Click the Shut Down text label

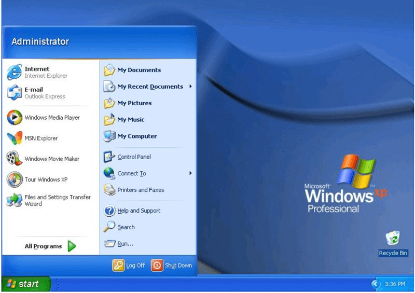click(x=178, y=266)
